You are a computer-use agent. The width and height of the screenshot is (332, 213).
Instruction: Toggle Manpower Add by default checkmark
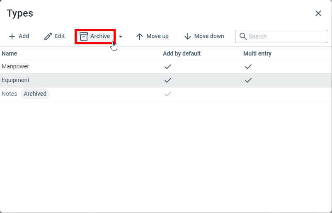(168, 67)
